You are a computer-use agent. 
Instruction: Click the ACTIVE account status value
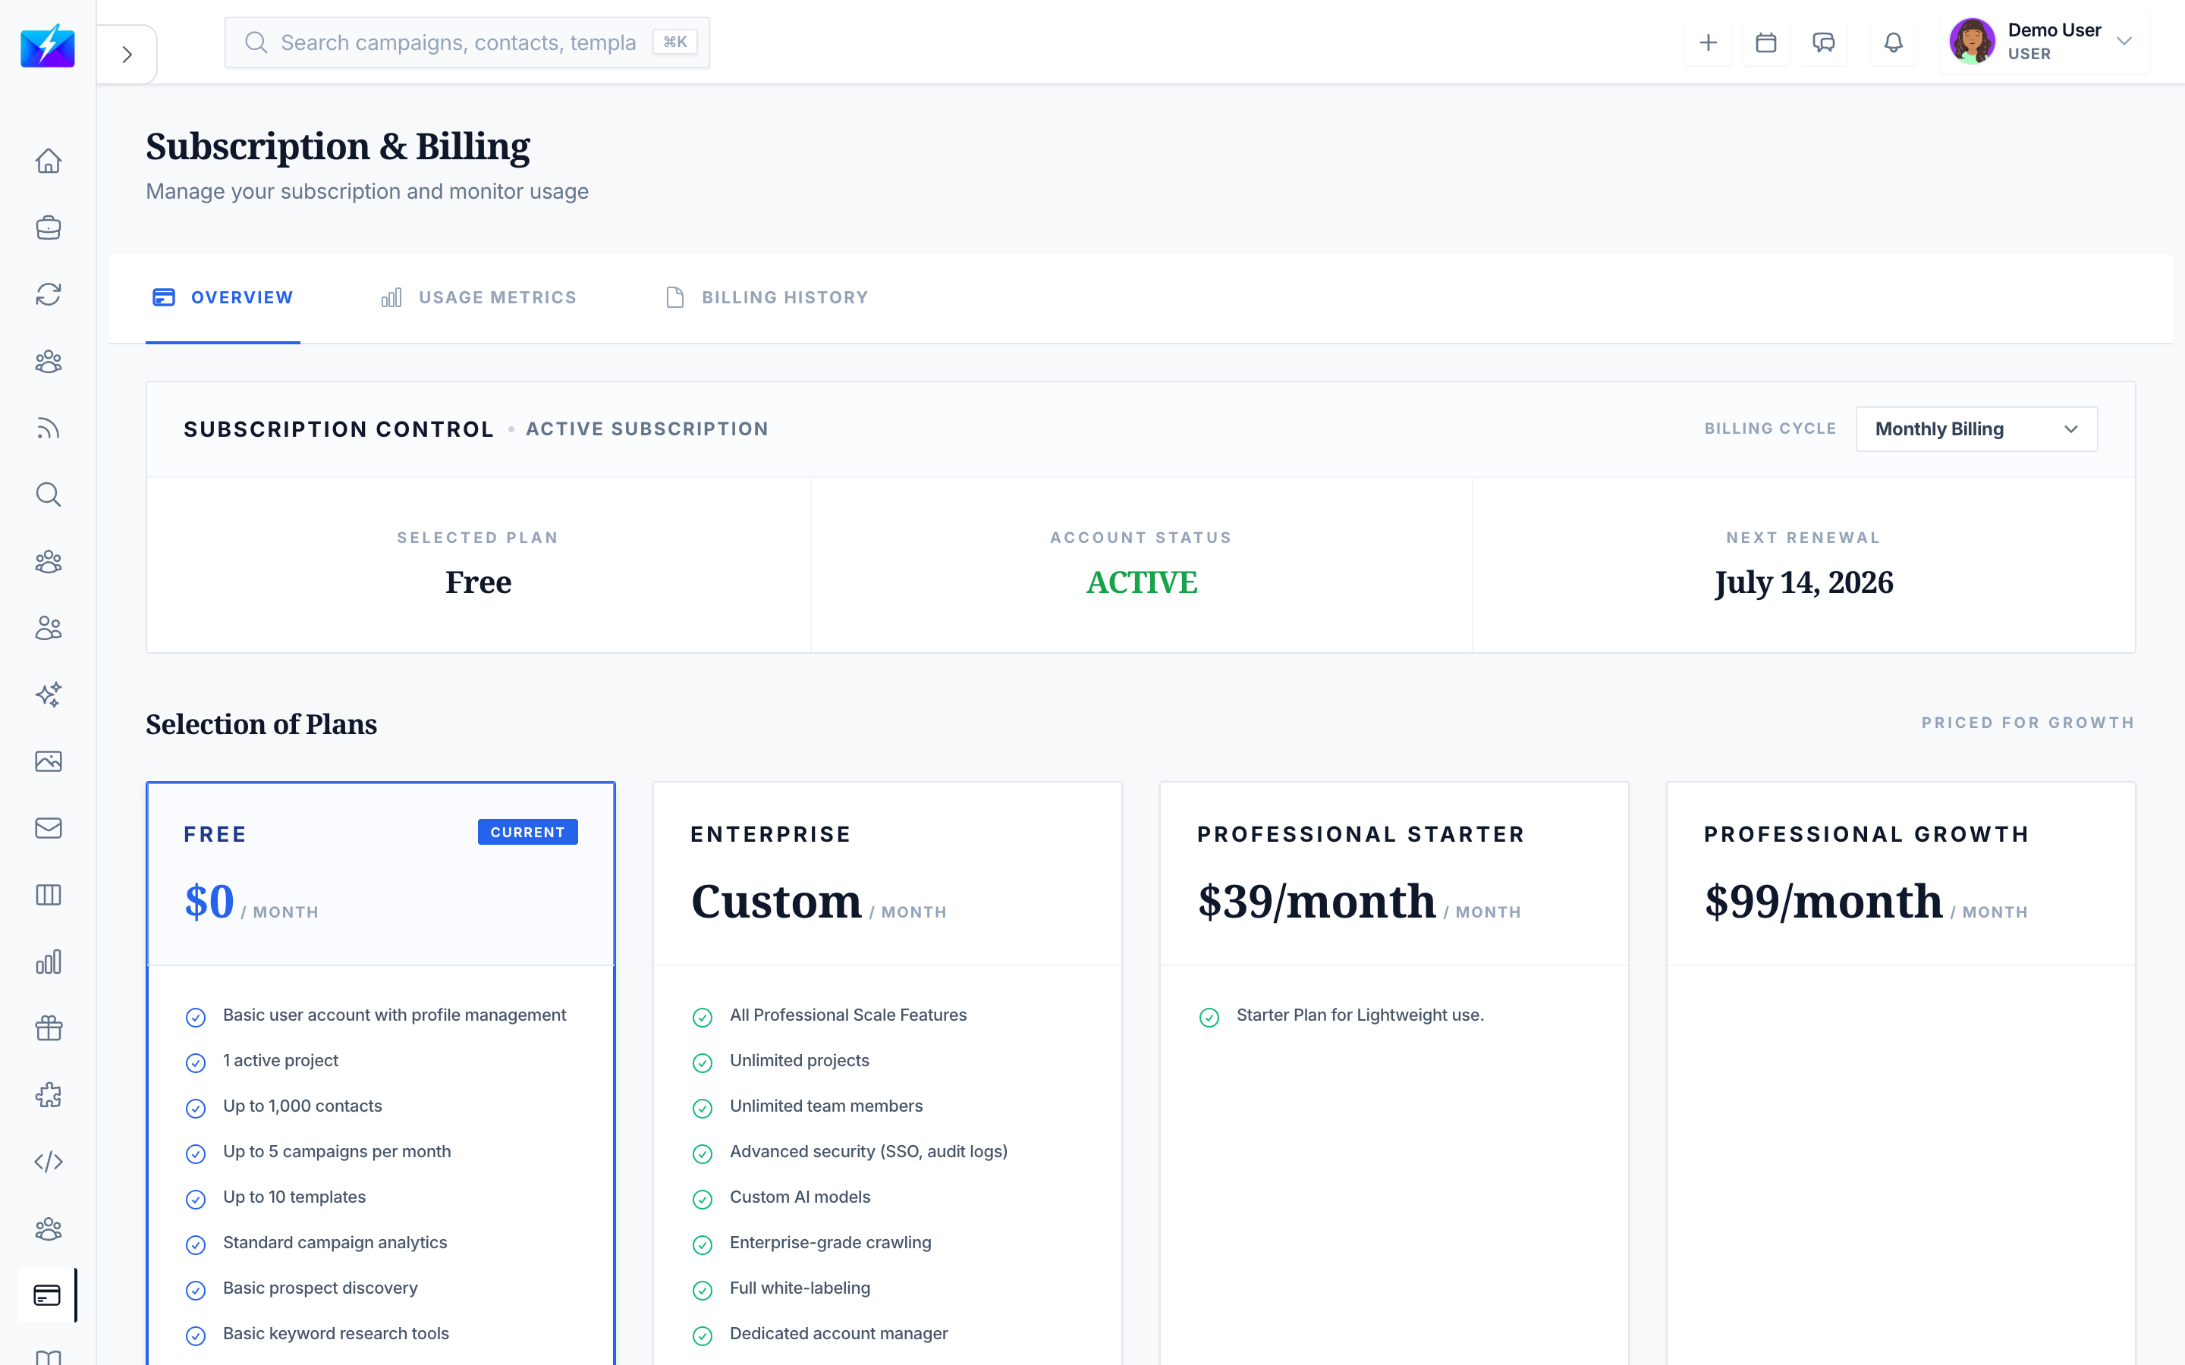[x=1141, y=582]
